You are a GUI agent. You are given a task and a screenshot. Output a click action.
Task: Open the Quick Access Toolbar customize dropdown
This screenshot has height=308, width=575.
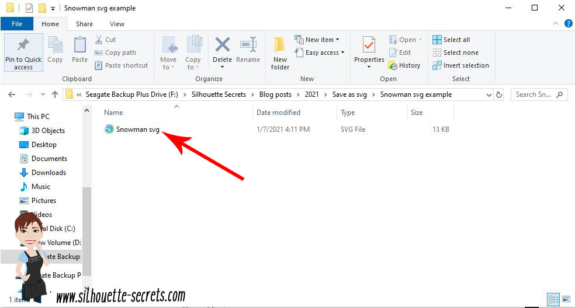[x=53, y=8]
